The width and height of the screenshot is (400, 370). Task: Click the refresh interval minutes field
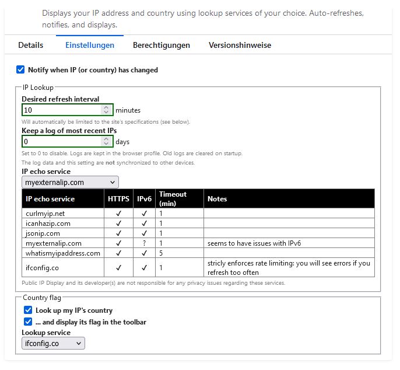coord(61,110)
